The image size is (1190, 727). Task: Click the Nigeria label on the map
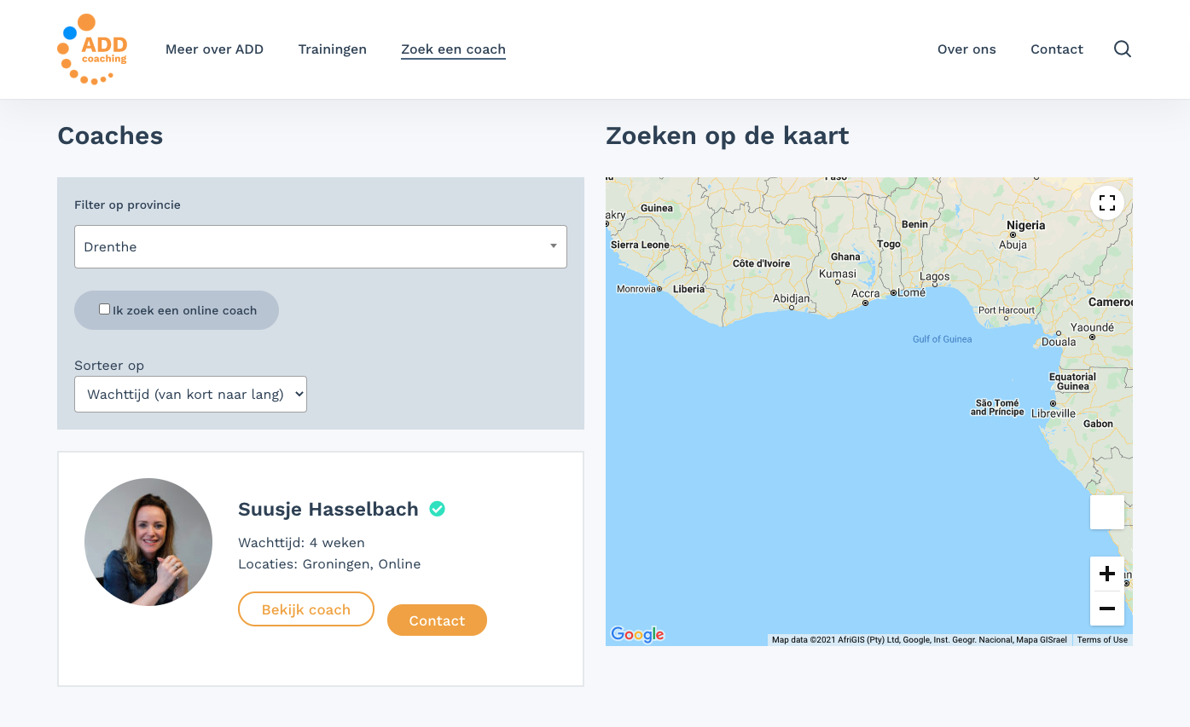click(x=1025, y=226)
